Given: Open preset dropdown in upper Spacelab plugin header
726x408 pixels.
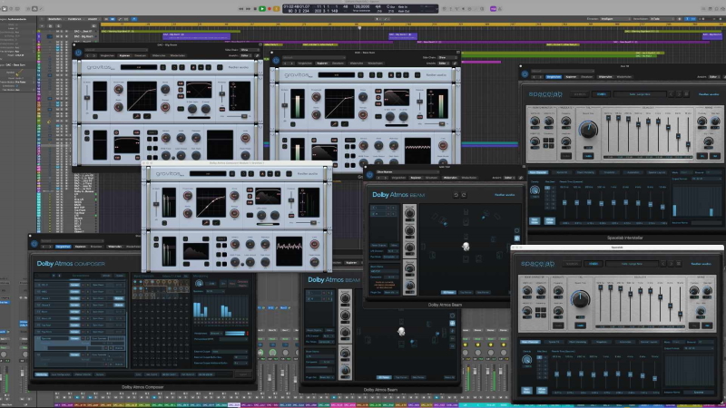Looking at the screenshot, I should [563, 72].
